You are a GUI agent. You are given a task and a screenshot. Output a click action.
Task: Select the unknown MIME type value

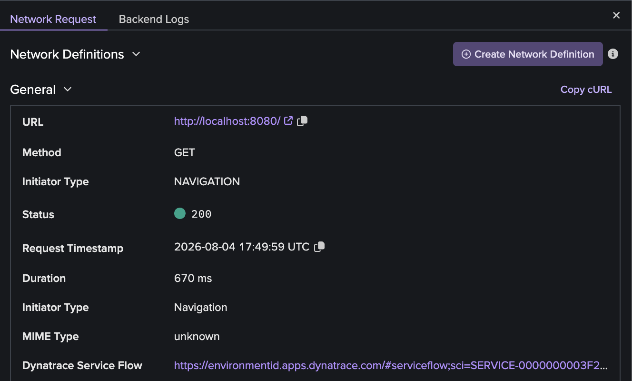coord(197,336)
